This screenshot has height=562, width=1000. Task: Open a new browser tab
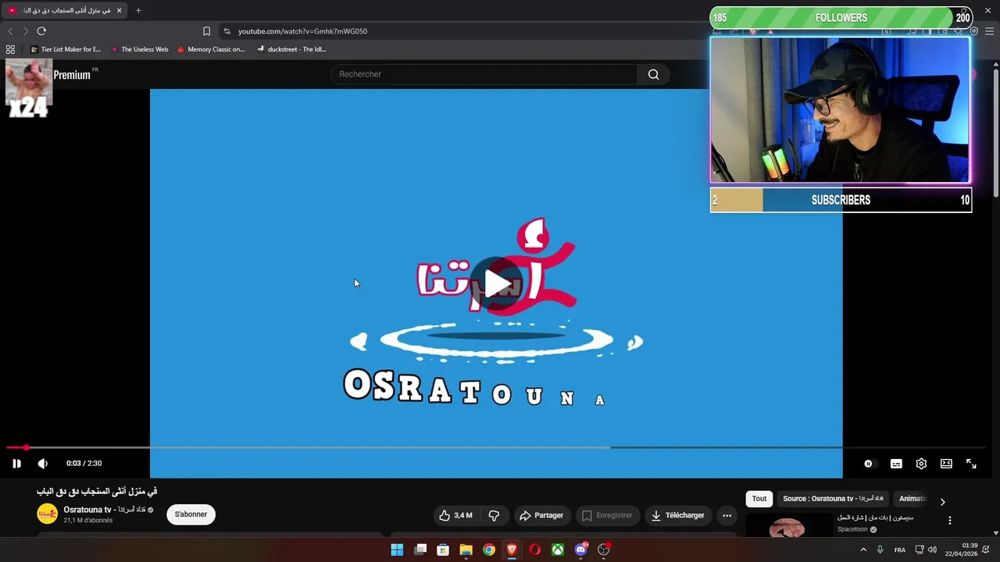tap(138, 10)
